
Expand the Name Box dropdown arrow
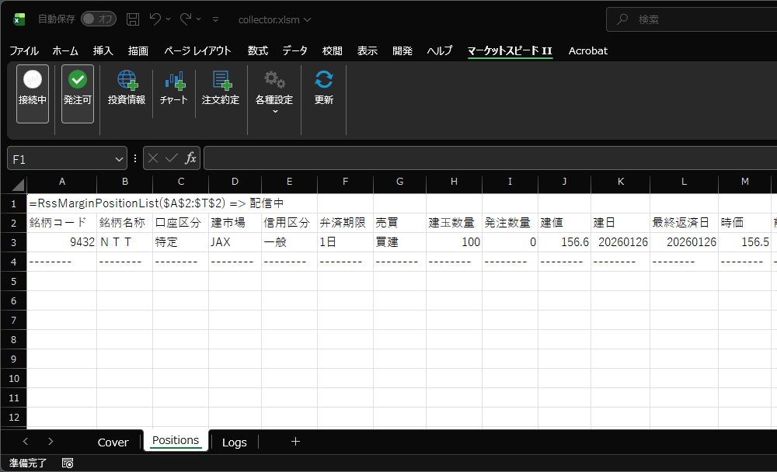click(119, 159)
